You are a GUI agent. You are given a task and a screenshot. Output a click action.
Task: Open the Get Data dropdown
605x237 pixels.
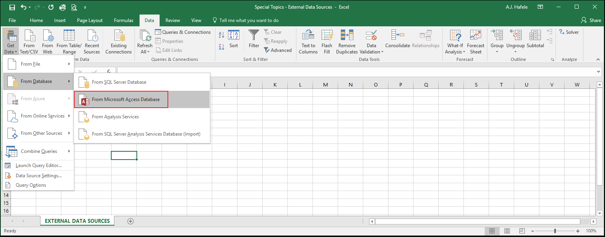11,42
